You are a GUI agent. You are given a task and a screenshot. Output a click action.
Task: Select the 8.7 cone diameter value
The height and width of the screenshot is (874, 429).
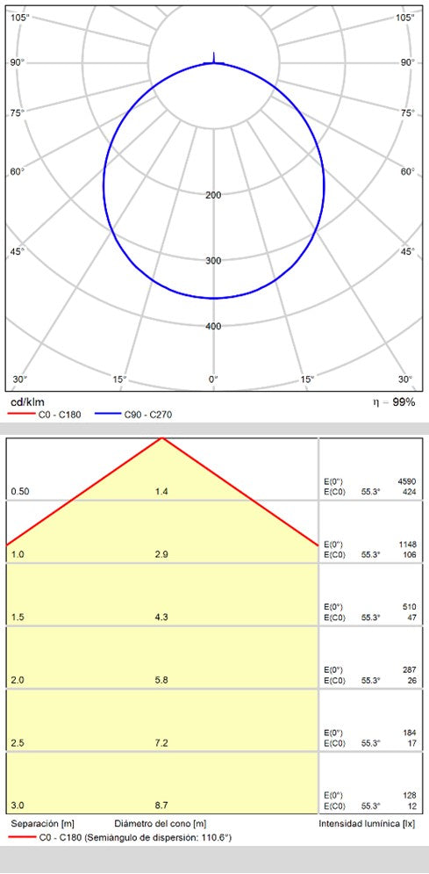click(x=161, y=805)
